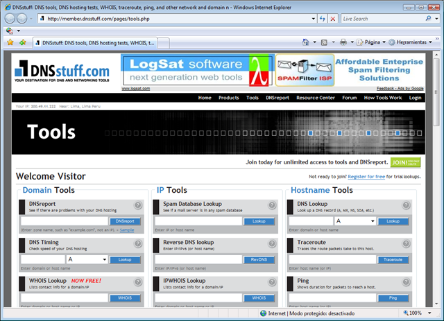The height and width of the screenshot is (321, 444).
Task: Open DNSreport in the navigation bar
Action: 277,98
